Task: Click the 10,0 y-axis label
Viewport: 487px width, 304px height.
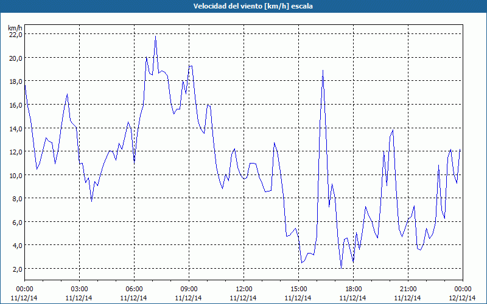Action: tap(16, 175)
